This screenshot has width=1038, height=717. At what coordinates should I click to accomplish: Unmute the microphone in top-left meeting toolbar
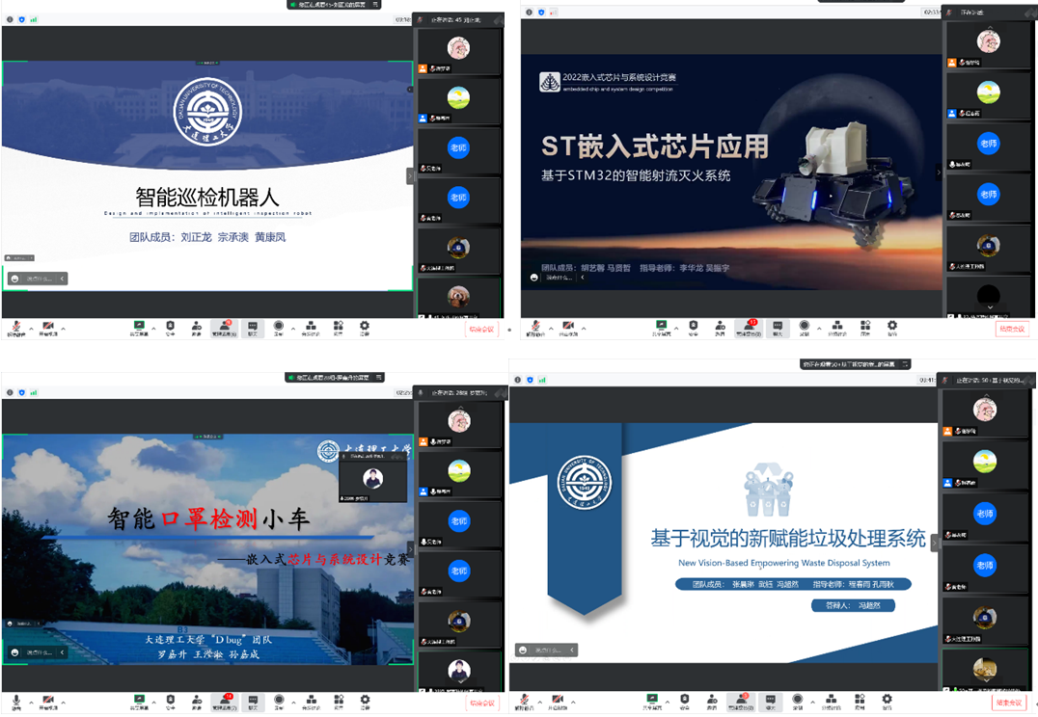16,328
